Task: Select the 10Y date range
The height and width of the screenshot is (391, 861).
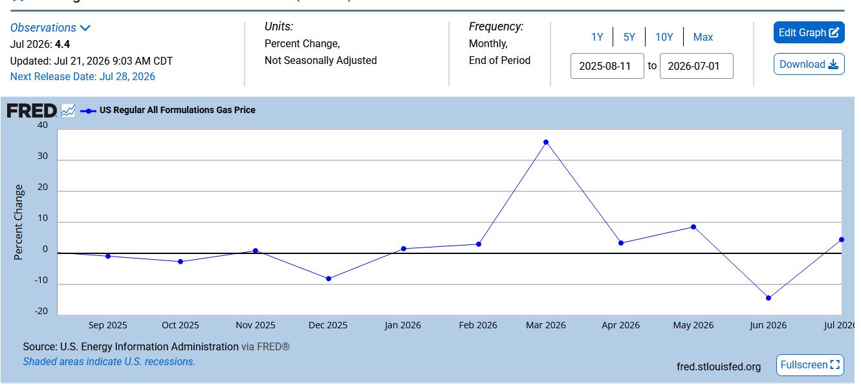Action: click(664, 37)
